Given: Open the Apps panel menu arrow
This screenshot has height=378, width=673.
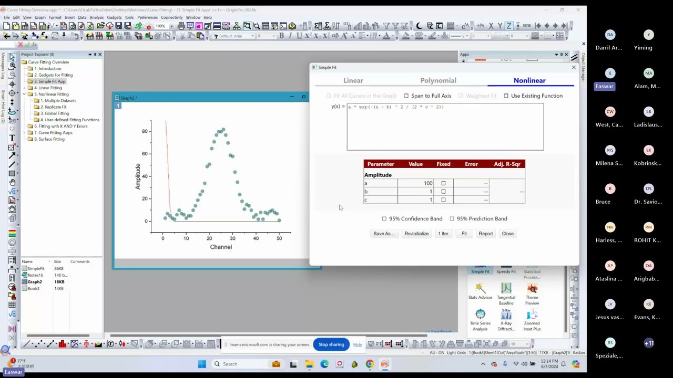Looking at the screenshot, I should click(556, 54).
